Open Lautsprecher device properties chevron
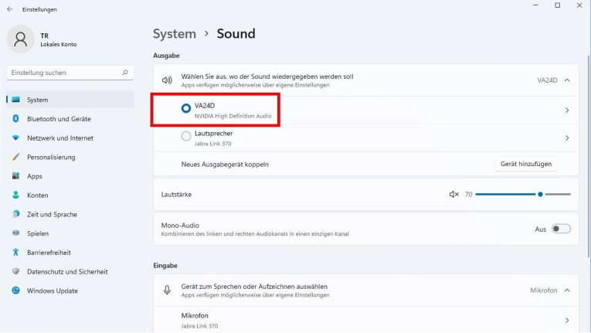 [567, 138]
